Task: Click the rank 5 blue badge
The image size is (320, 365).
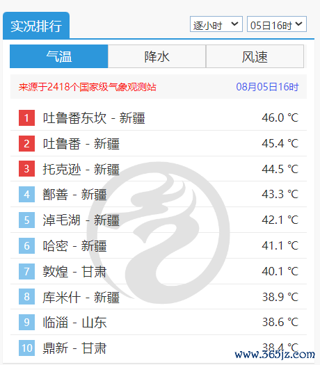Action: (x=27, y=220)
